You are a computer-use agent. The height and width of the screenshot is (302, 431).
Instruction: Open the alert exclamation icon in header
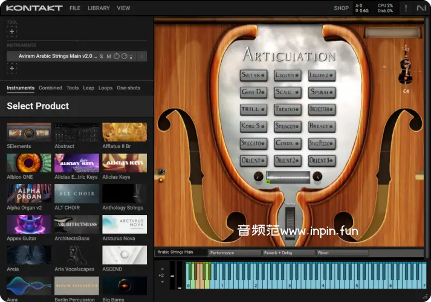click(406, 8)
